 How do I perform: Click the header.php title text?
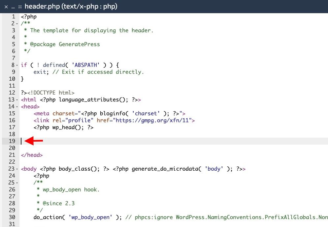click(x=71, y=7)
